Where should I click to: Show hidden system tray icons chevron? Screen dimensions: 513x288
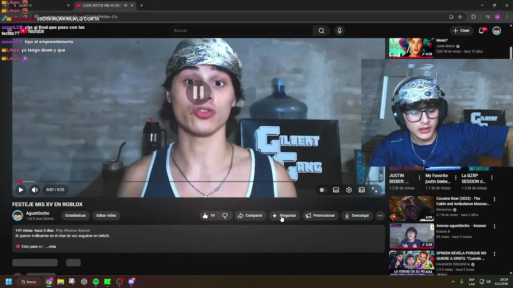[x=453, y=282]
